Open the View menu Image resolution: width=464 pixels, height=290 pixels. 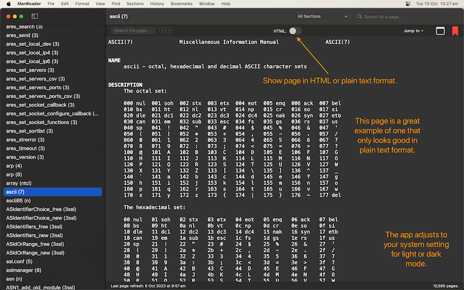[100, 3]
